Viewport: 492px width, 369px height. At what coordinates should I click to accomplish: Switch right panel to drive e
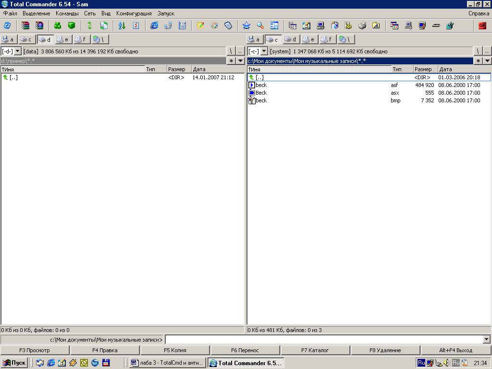click(x=310, y=39)
